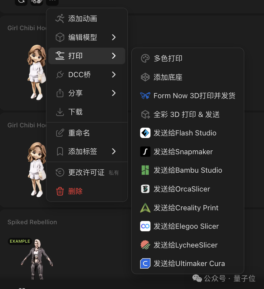Click the running-figure icon for 添加动画
The height and width of the screenshot is (289, 264).
coord(60,18)
